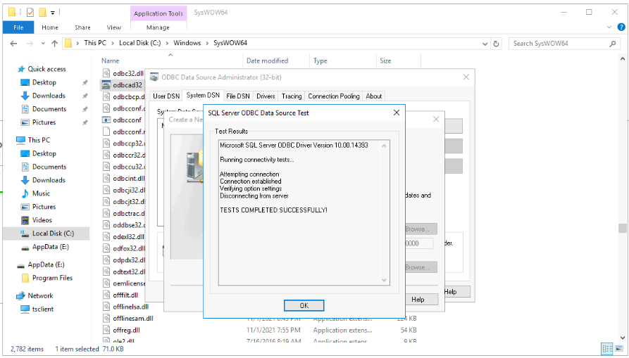Open the Customize Quick Access Toolbar dropdown

tap(53, 13)
